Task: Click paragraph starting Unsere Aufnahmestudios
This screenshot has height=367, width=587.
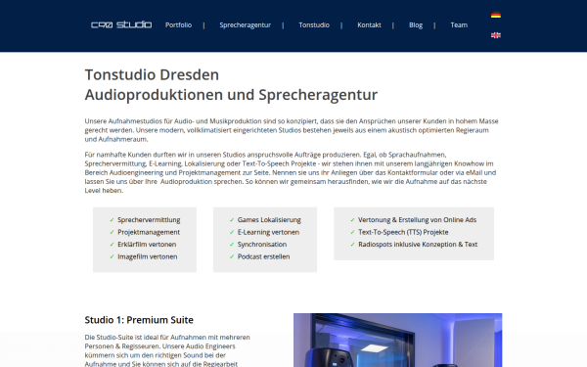Action: [x=292, y=130]
